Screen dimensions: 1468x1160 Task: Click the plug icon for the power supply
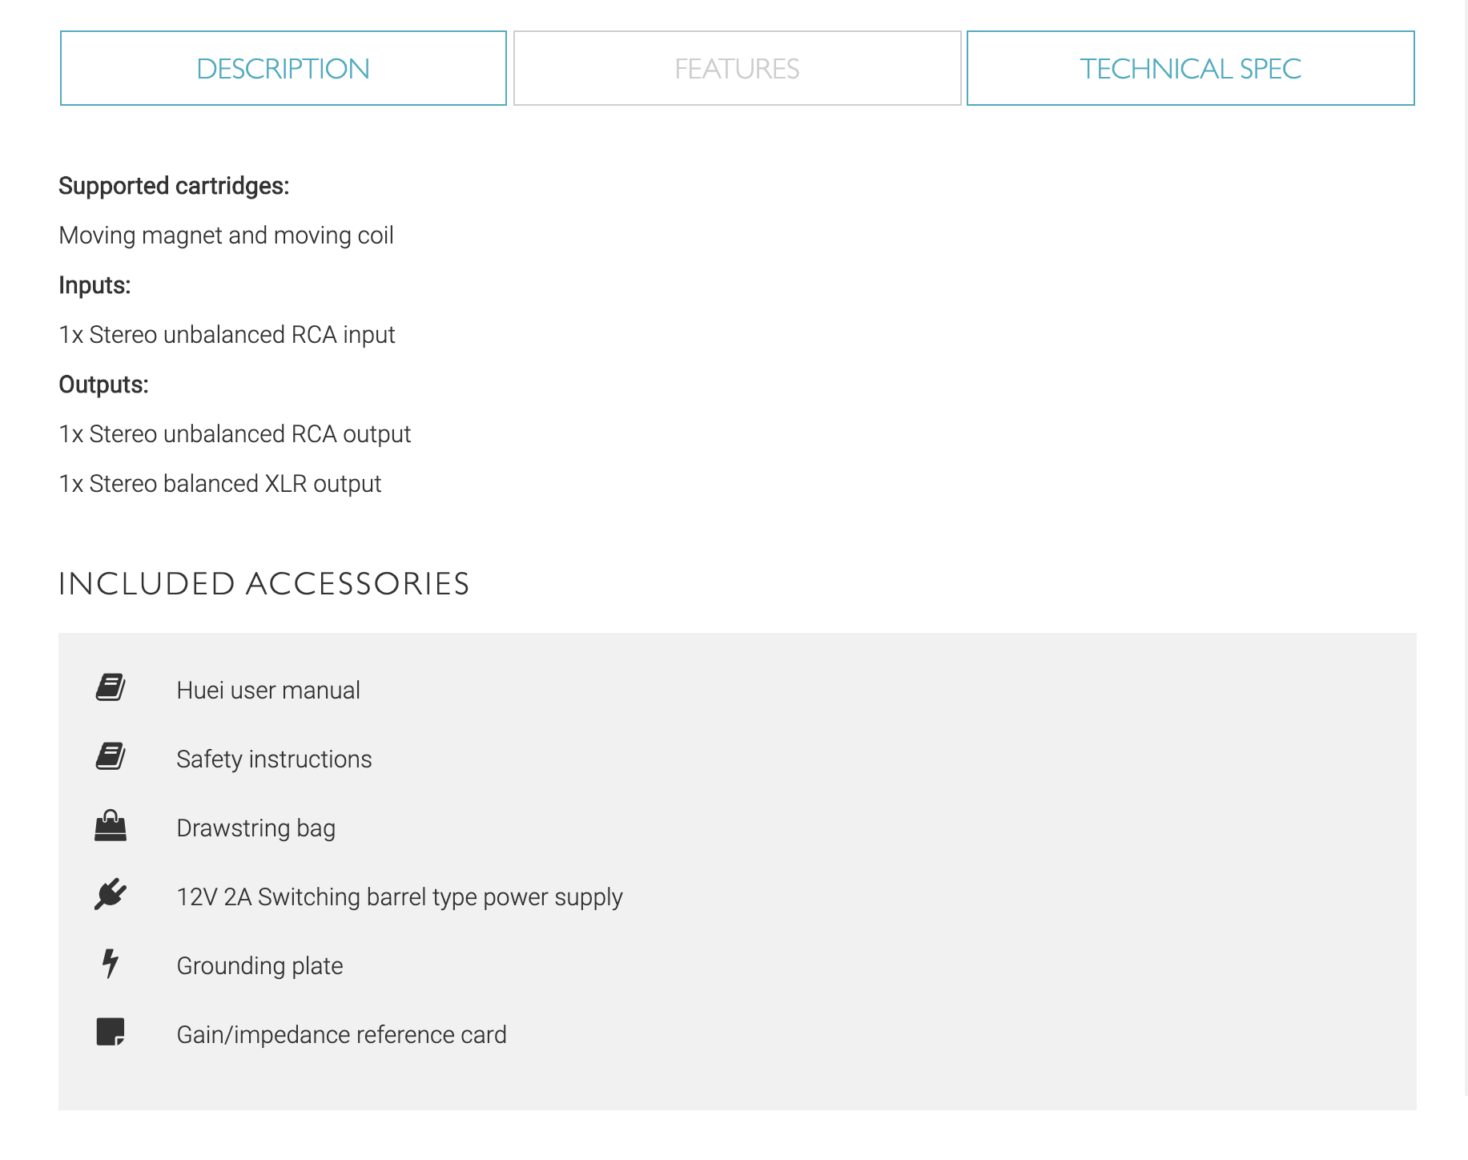(111, 895)
